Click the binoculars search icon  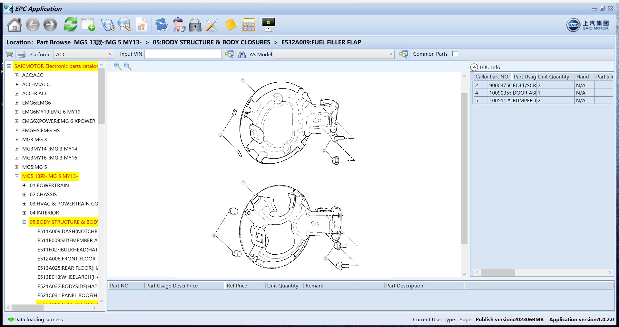tap(242, 54)
